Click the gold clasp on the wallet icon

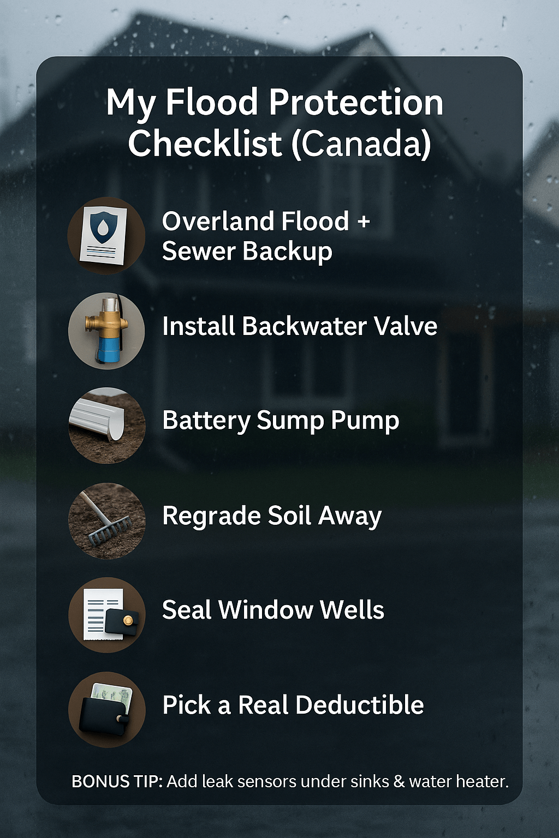pos(128,620)
